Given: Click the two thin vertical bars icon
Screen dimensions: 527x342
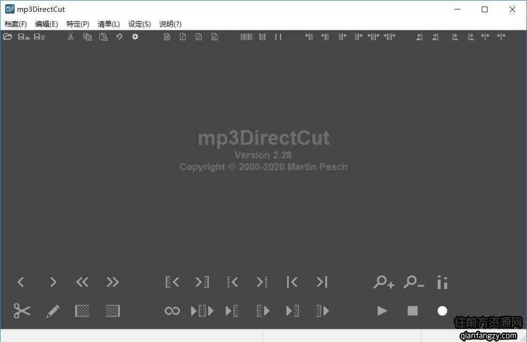Looking at the screenshot, I should (x=278, y=37).
